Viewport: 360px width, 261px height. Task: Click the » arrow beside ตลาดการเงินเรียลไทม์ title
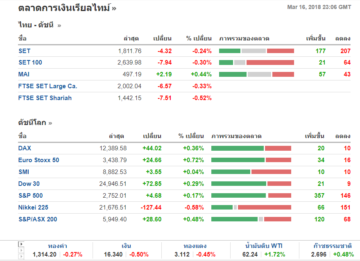pyautogui.click(x=114, y=9)
